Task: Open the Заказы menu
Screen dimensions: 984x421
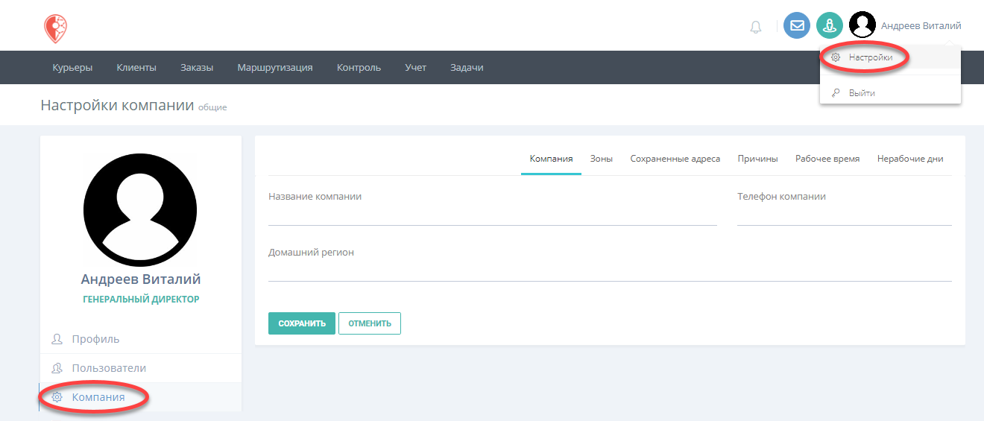Action: (197, 68)
